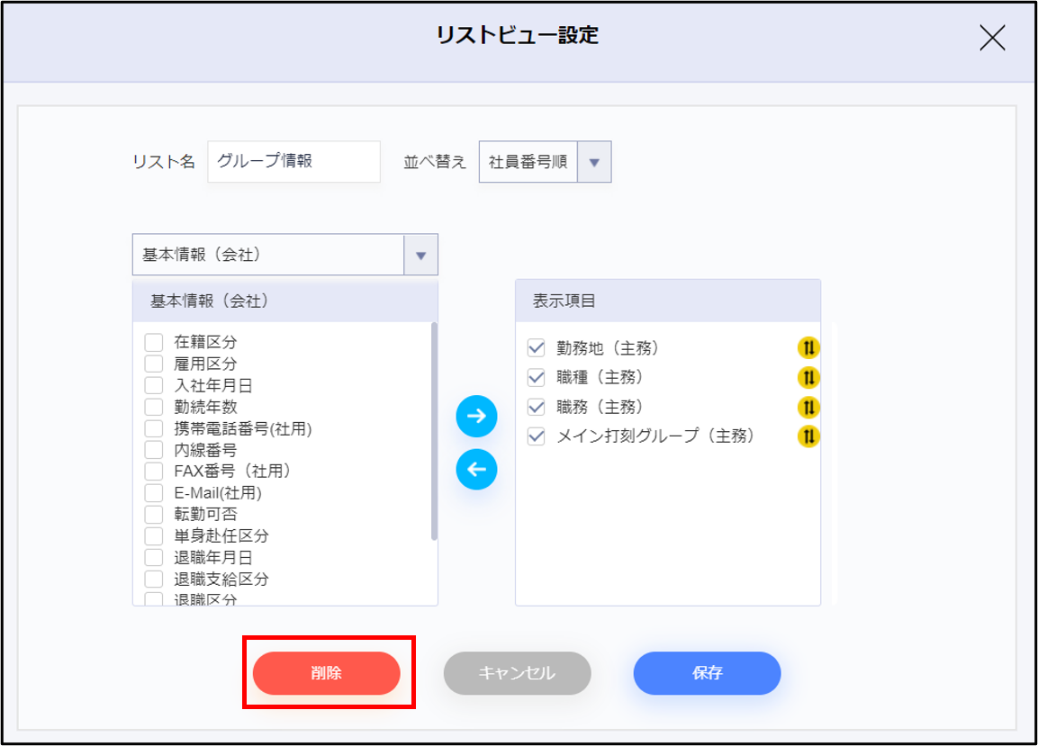Select the 転勤可否 checkbox
This screenshot has height=746, width=1038.
[154, 514]
